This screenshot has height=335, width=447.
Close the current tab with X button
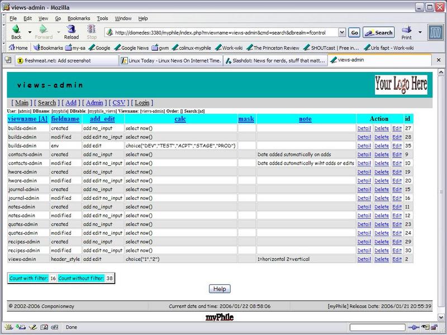click(439, 60)
